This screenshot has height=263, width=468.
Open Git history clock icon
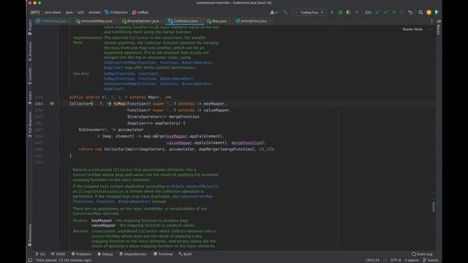pos(402,12)
